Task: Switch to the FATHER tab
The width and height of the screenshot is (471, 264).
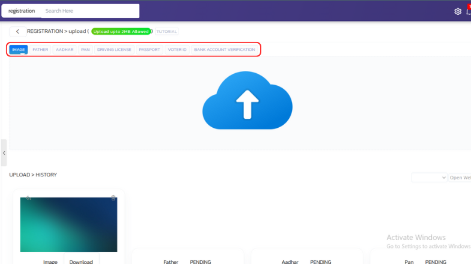Action: pyautogui.click(x=40, y=50)
